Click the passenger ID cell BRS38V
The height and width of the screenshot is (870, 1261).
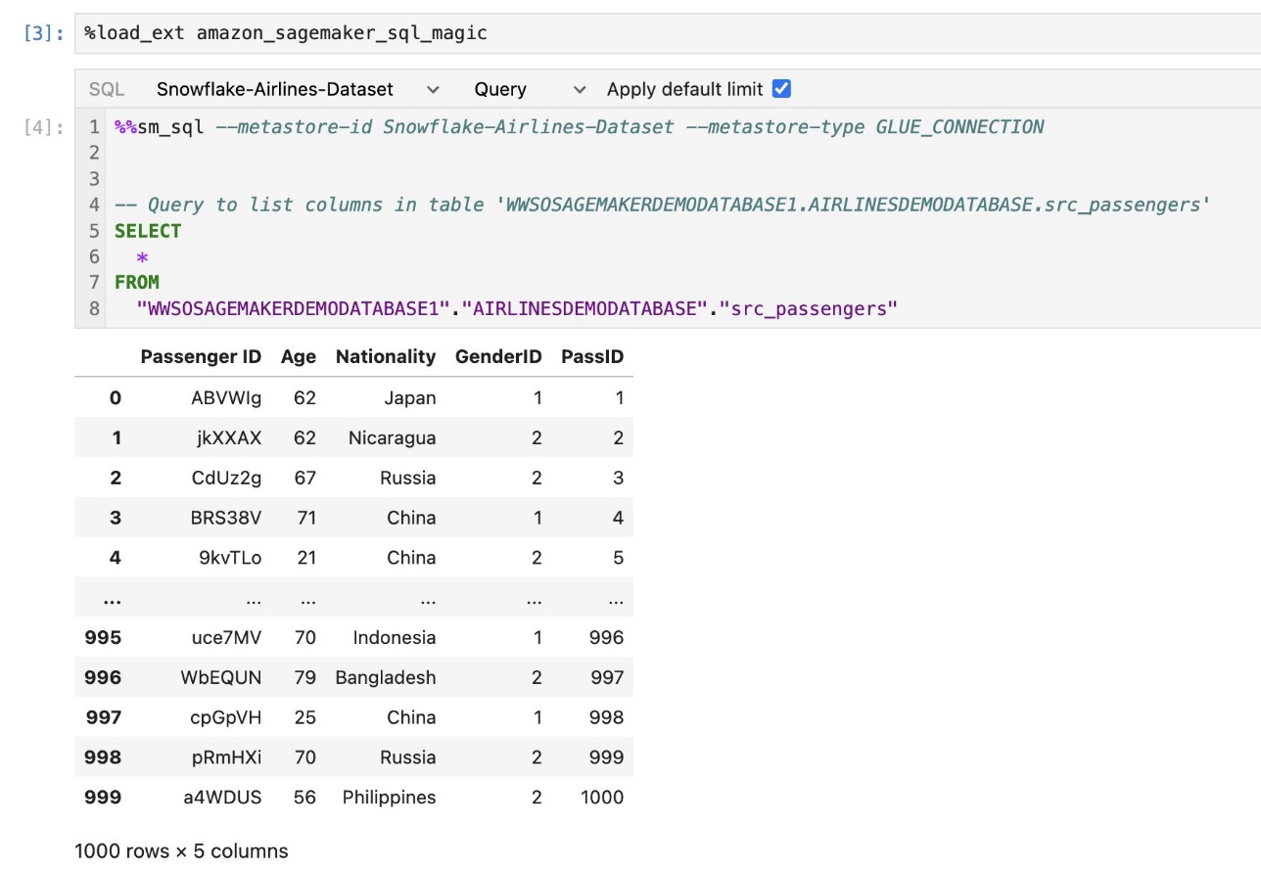(x=227, y=518)
